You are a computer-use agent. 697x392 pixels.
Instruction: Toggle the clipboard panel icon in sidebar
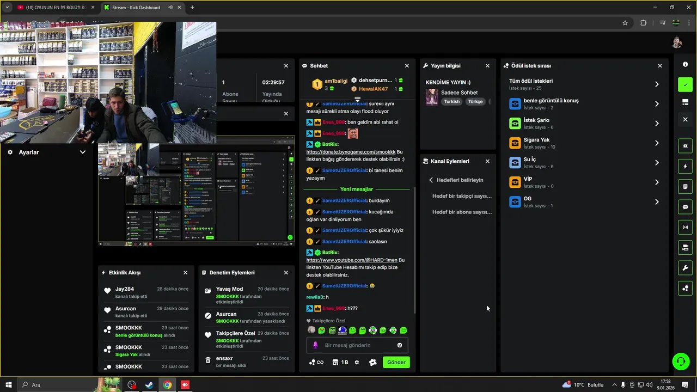pos(685,187)
